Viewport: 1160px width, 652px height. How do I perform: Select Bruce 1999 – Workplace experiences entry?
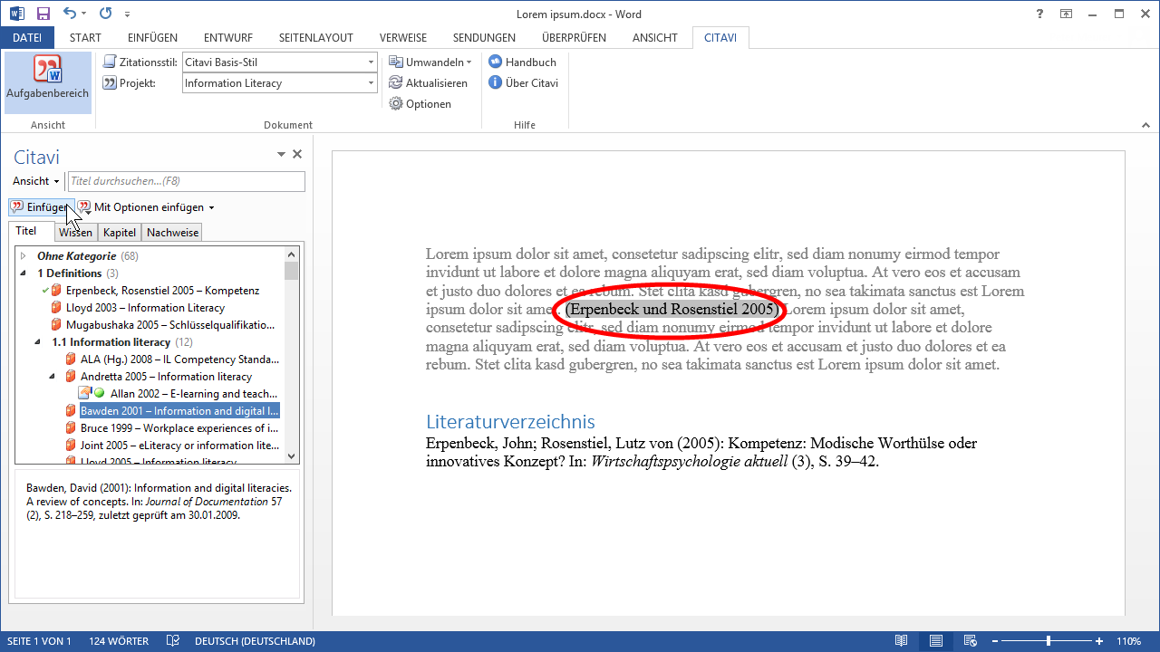tap(179, 428)
